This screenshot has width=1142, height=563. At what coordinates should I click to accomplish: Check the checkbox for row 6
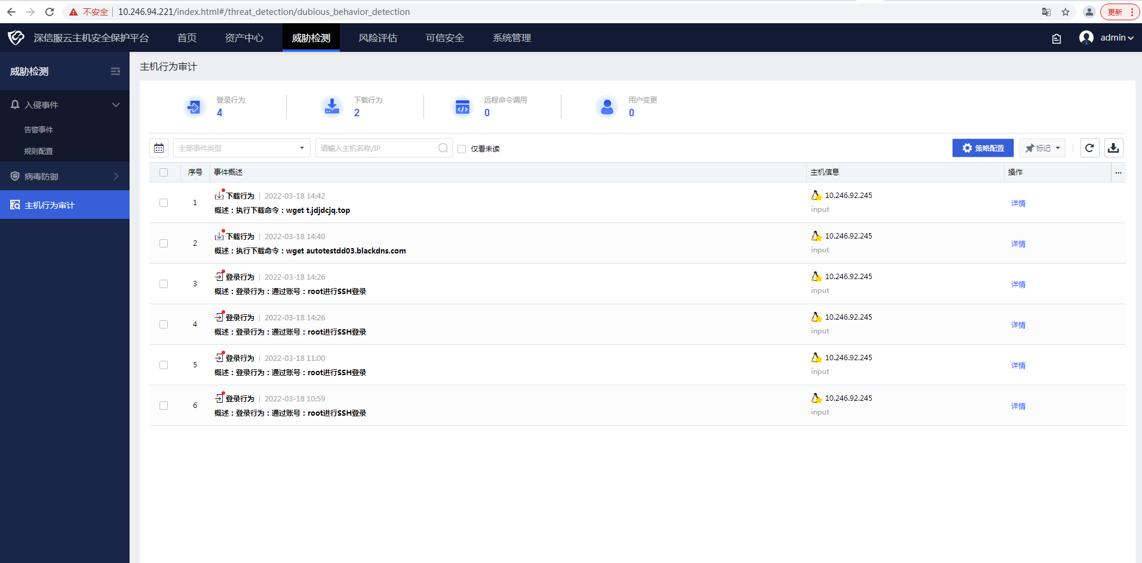coord(164,406)
